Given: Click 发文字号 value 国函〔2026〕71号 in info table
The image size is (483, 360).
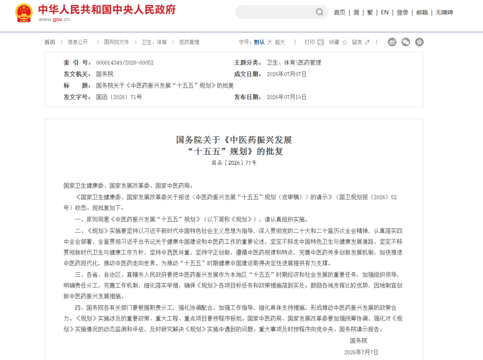Looking at the screenshot, I should coord(119,97).
